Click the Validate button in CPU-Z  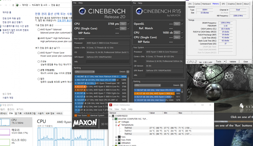233,62
